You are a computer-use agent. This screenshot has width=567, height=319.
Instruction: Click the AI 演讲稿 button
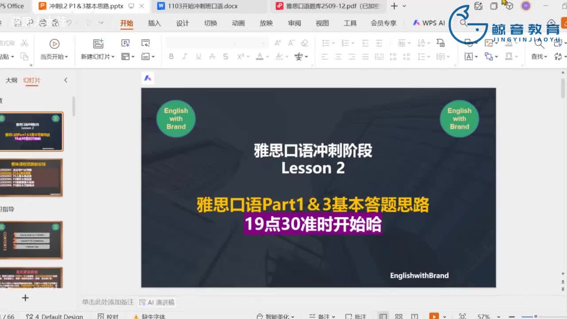pyautogui.click(x=157, y=302)
